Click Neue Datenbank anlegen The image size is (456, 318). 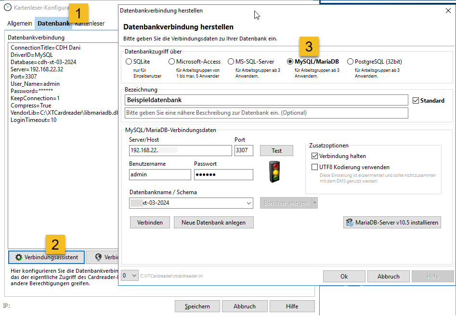[x=213, y=222]
